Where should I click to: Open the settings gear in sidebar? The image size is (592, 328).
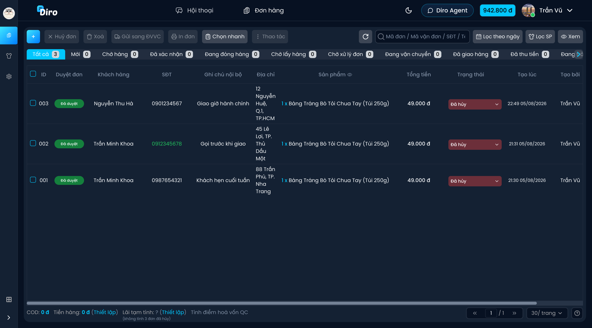point(9,77)
